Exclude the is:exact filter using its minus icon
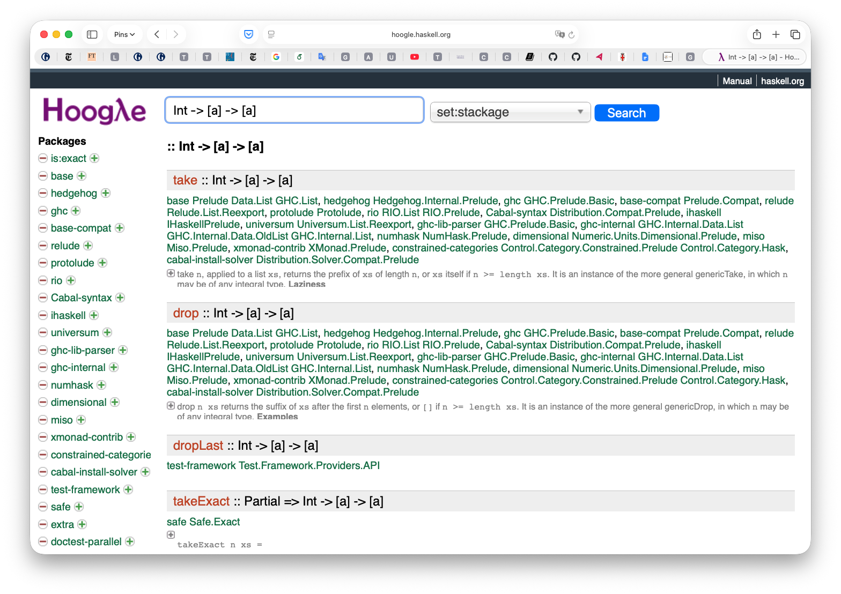 pyautogui.click(x=43, y=158)
